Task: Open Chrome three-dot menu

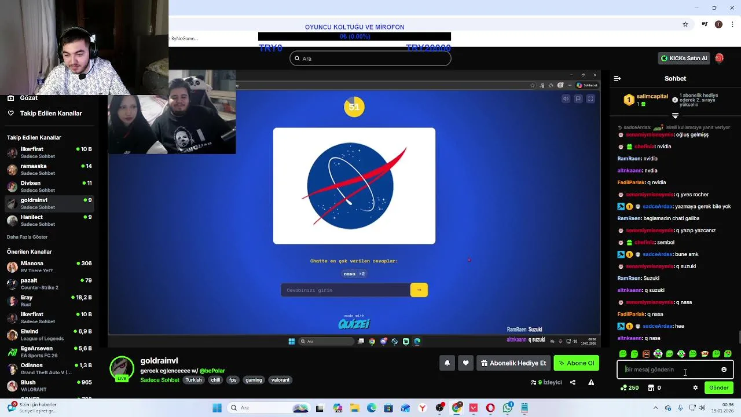Action: [x=731, y=24]
